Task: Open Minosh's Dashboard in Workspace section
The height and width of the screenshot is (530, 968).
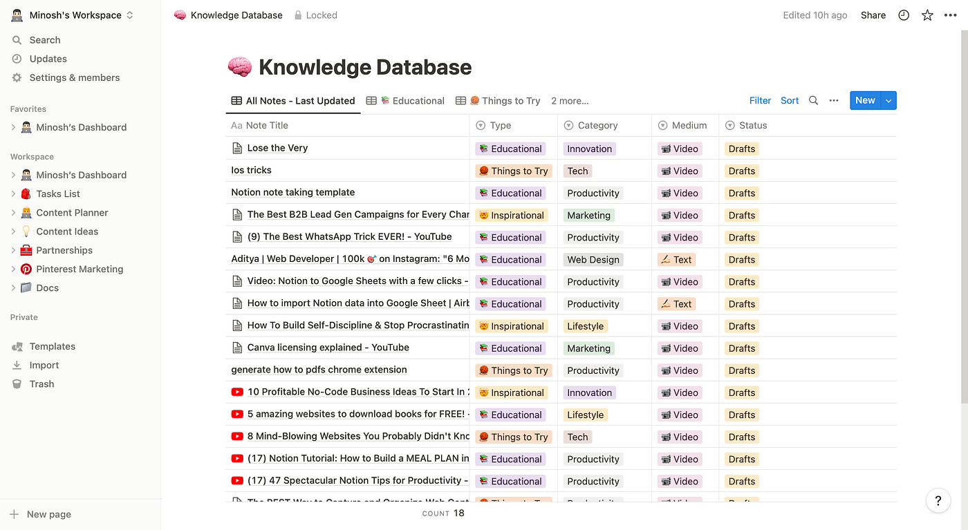Action: tap(81, 175)
